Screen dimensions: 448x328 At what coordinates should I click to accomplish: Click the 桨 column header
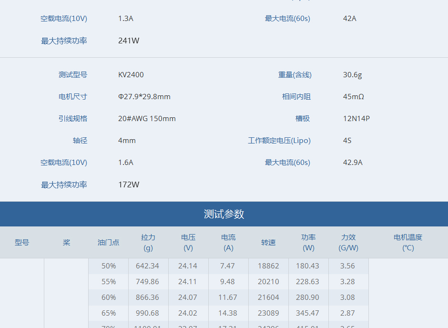[66, 243]
